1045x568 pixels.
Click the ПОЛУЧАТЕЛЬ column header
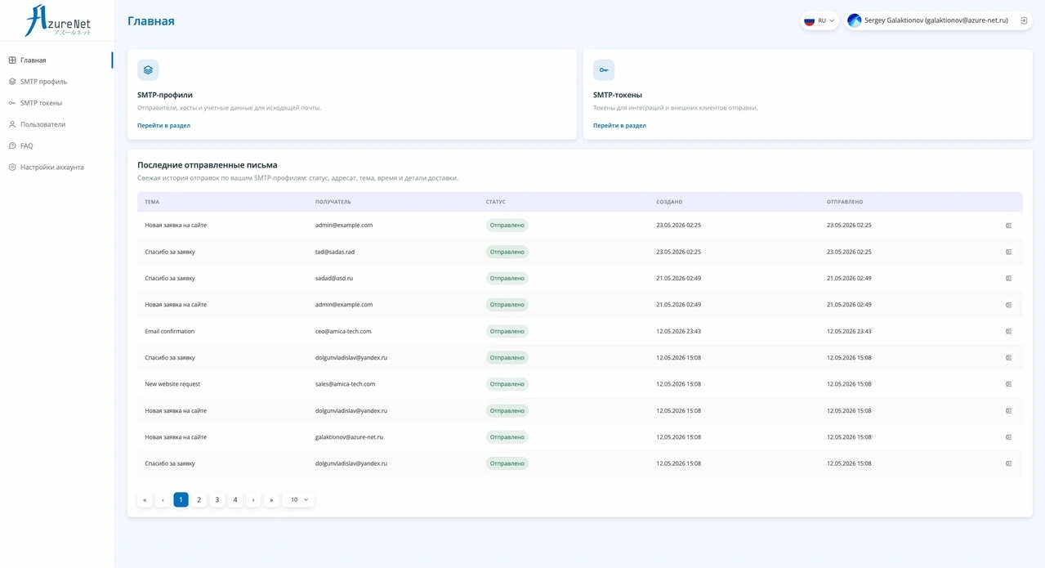pos(333,202)
